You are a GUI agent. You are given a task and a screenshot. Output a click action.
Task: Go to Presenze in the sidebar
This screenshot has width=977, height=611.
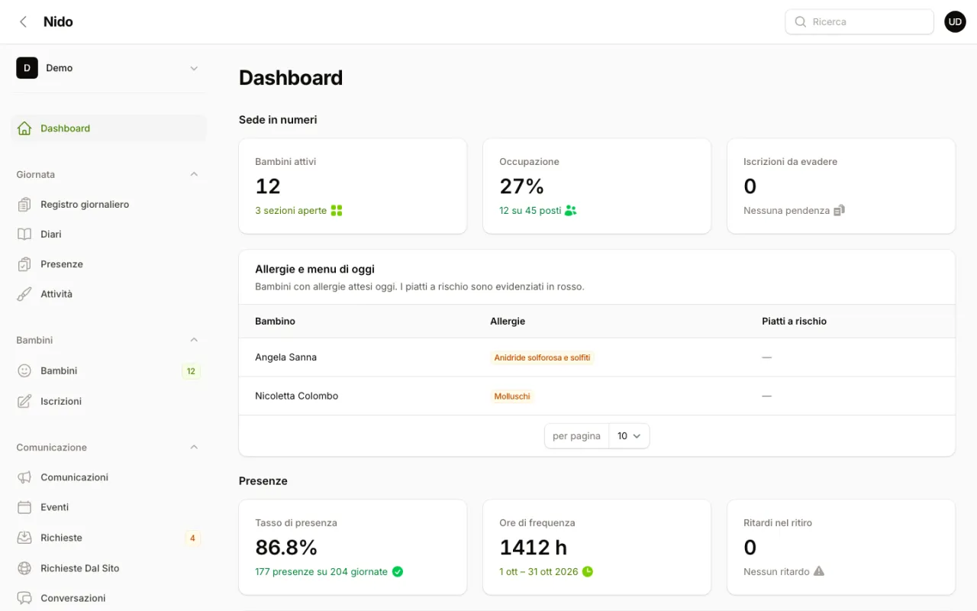coord(108,264)
